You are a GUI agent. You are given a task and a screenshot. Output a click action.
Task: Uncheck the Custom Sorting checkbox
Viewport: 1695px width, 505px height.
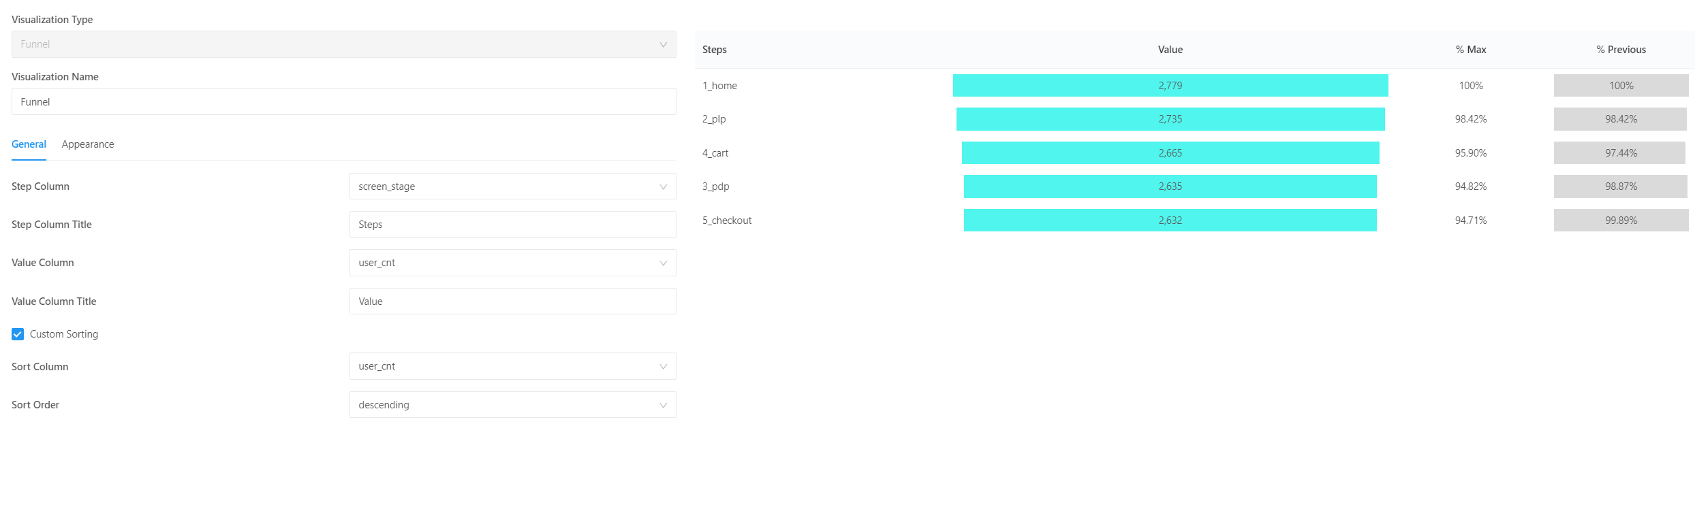[18, 334]
